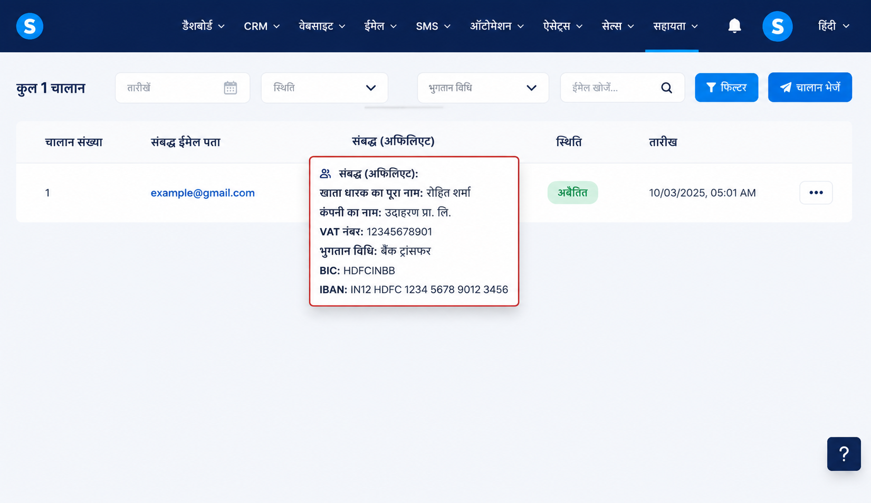Viewport: 871px width, 503px height.
Task: Expand the भुगतान विधि payment method dropdown
Action: point(483,88)
